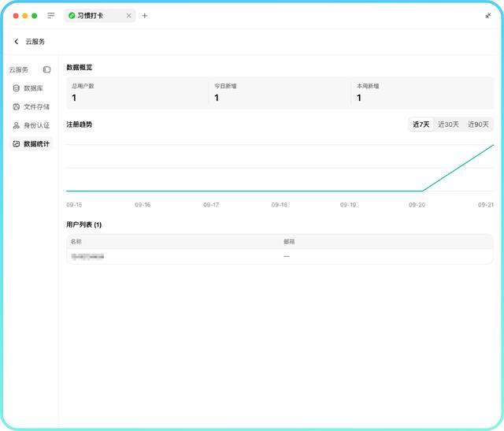This screenshot has height=431, width=504.
Task: Click the back arrow beside 云服务
Action: point(17,42)
